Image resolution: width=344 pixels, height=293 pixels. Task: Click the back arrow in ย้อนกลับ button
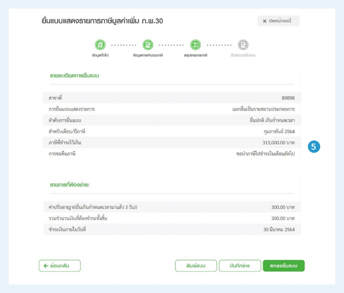[x=45, y=266]
